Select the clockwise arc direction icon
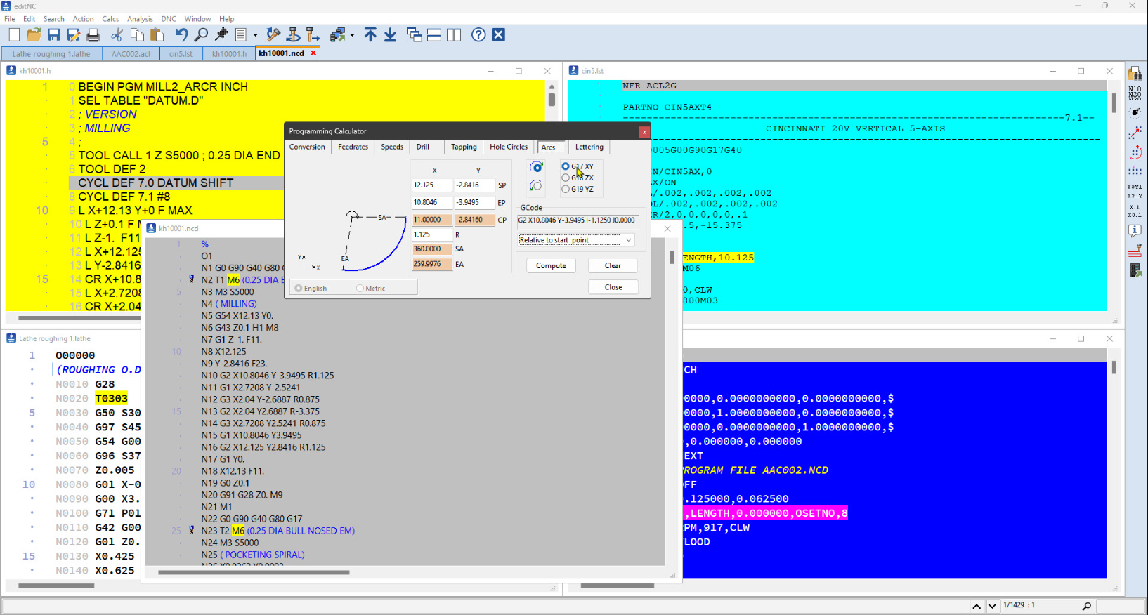Image resolution: width=1148 pixels, height=615 pixels. [x=536, y=167]
